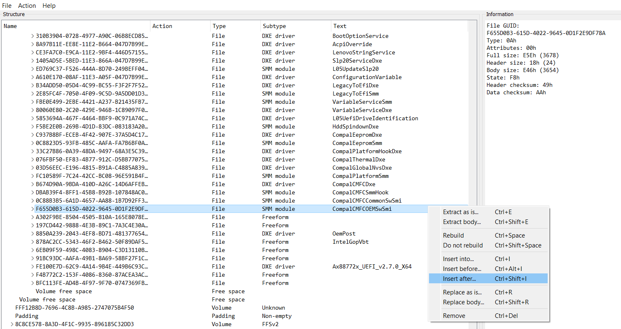Click the Text column header
Viewport: 621px width, 329px height.
click(399, 26)
